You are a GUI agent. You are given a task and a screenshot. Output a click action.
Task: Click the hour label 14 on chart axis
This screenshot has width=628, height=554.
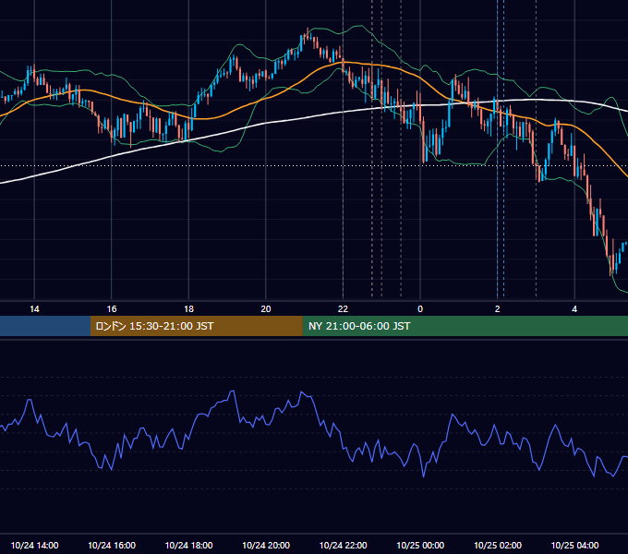pos(34,309)
